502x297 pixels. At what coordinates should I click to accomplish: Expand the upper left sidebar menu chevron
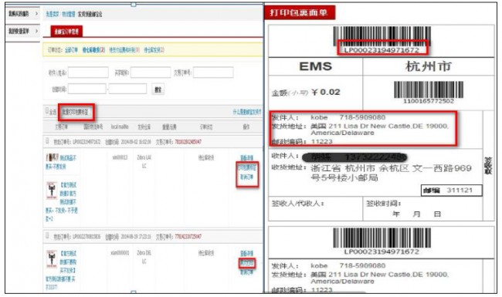pyautogui.click(x=36, y=14)
